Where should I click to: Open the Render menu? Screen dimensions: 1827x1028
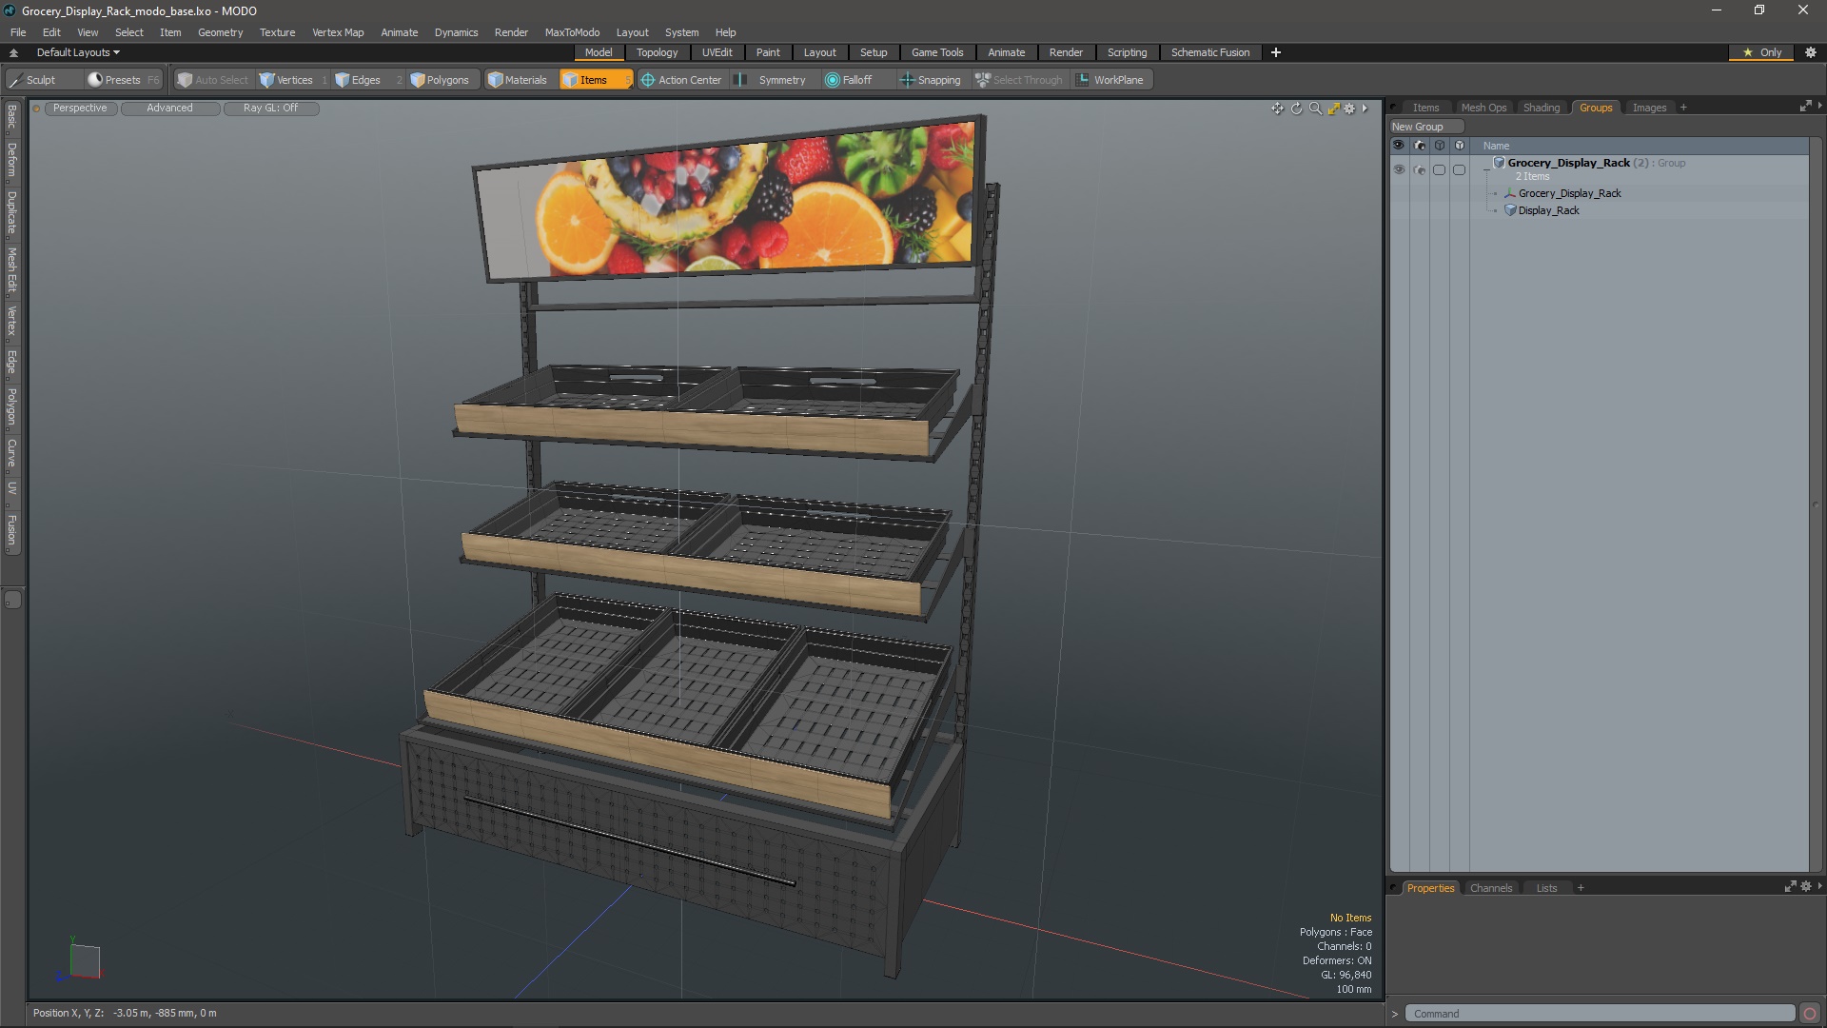[511, 31]
